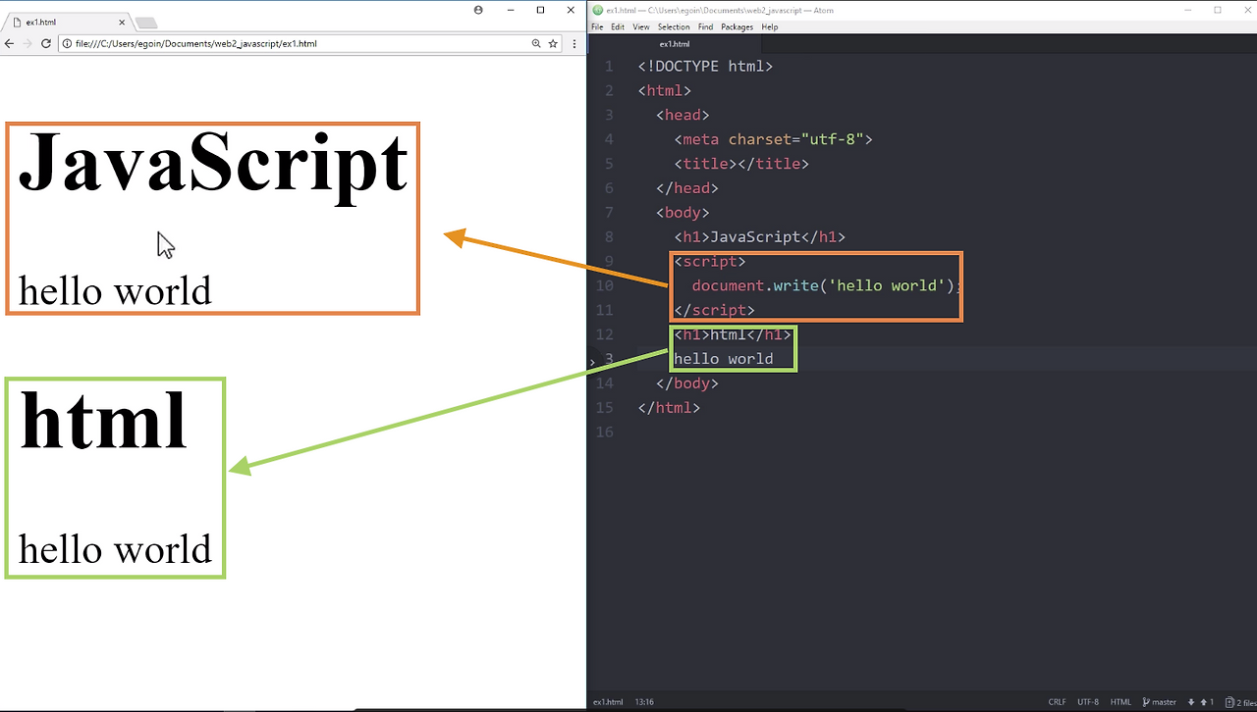Change HTML grammar selector in status bar

point(1120,702)
